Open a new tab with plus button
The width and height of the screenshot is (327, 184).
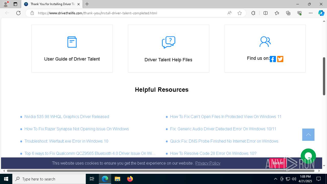[87, 4]
